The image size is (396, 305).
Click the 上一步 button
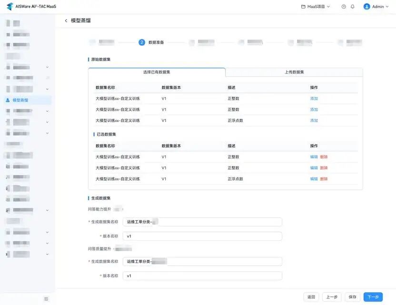coord(332,297)
